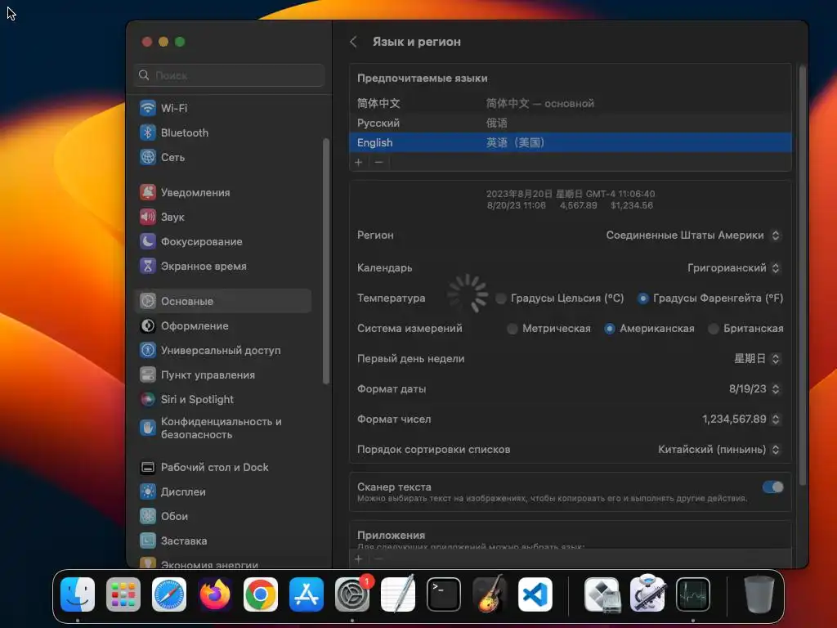Select Градусы Фаренгейта (°F) radio button

643,298
